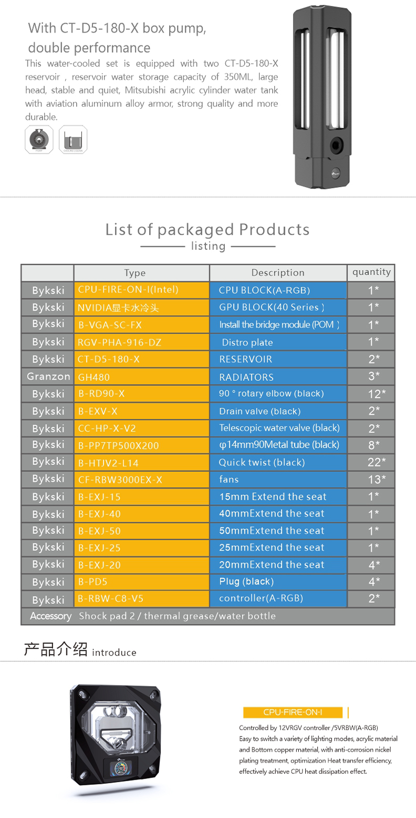Click the cooling liquid reservoir icon
This screenshot has width=416, height=818.
coord(73,140)
